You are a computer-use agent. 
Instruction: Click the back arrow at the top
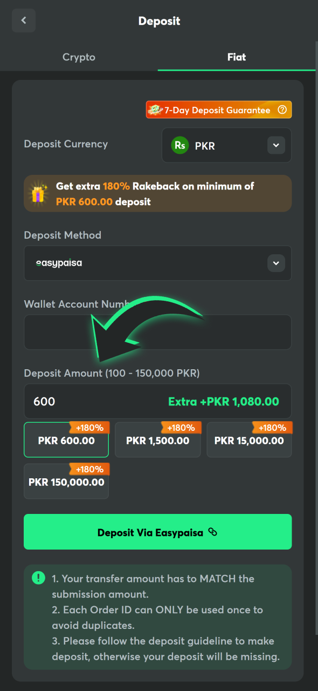click(x=23, y=20)
